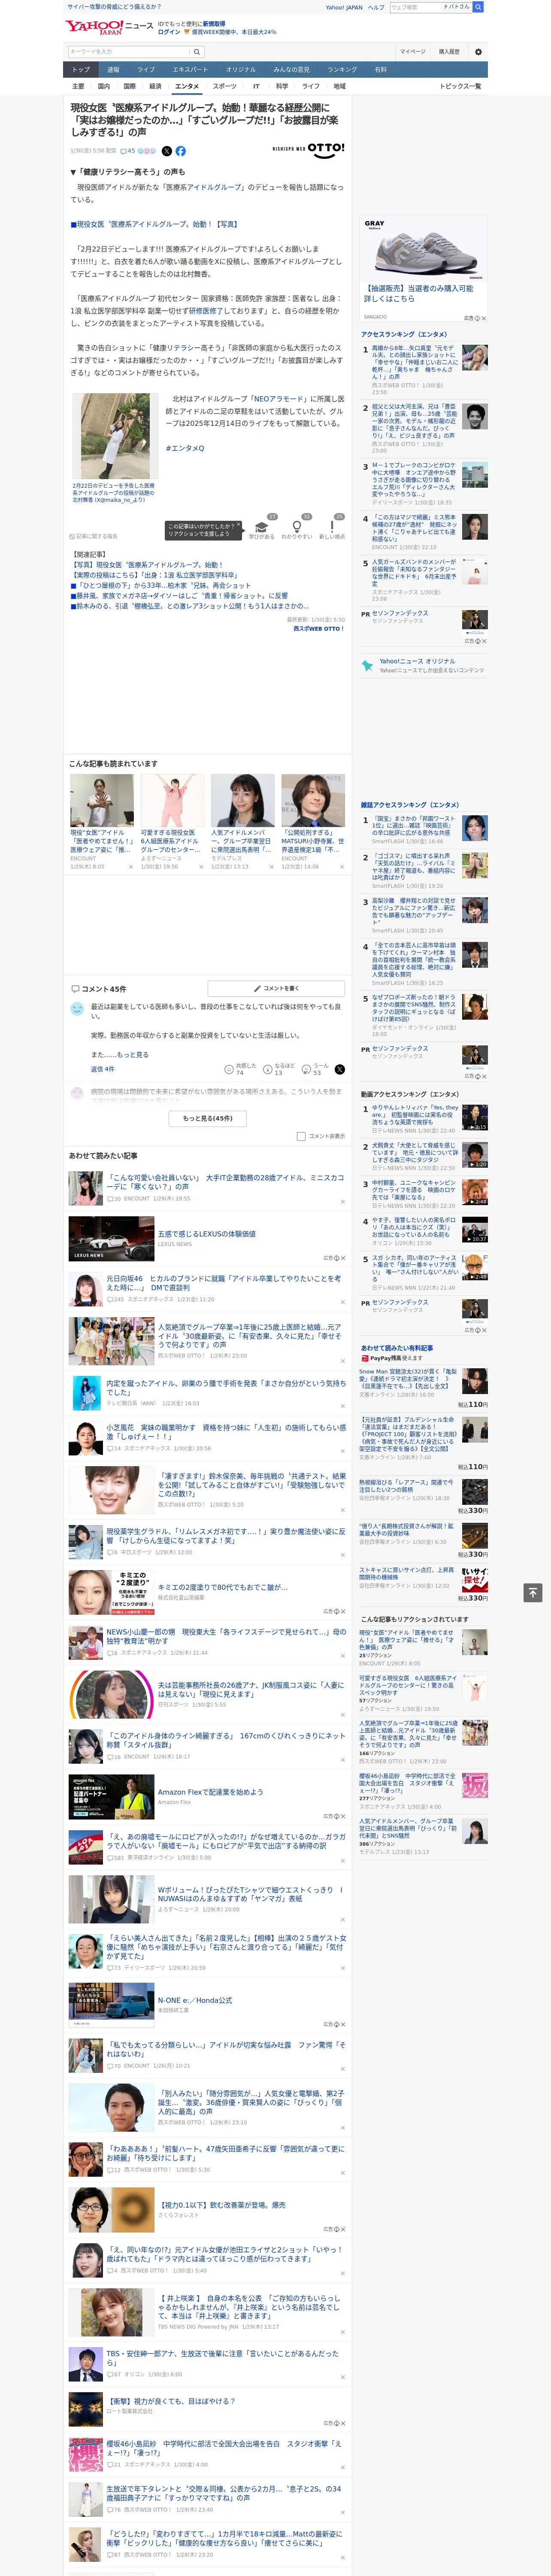Click the keyword search input field
Viewport: 551px width, 2576px height.
coord(129,51)
